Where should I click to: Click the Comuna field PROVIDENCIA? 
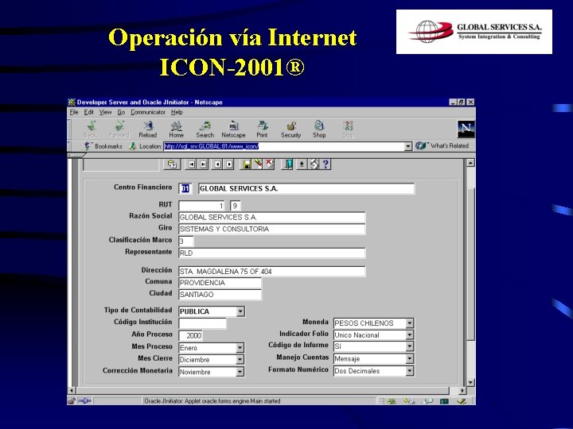[220, 283]
